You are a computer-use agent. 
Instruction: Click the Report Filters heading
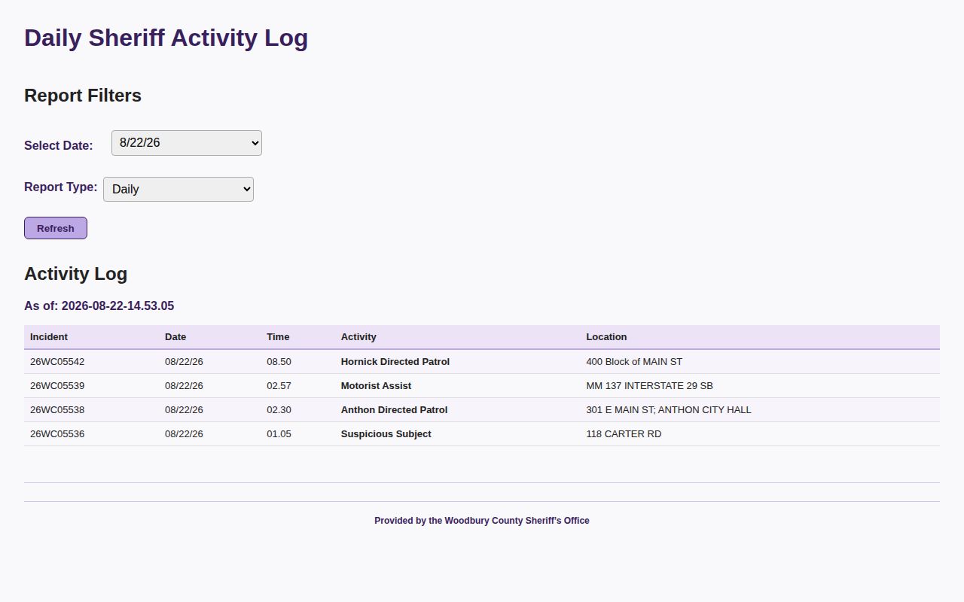83,96
